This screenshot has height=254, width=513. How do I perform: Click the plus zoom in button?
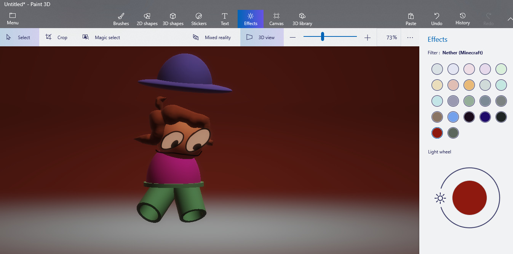coord(367,38)
